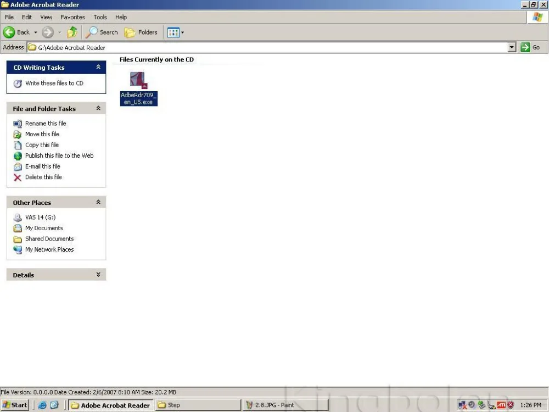Click the E-mail envelope icon
Viewport: 549px width, 412px height.
click(18, 167)
